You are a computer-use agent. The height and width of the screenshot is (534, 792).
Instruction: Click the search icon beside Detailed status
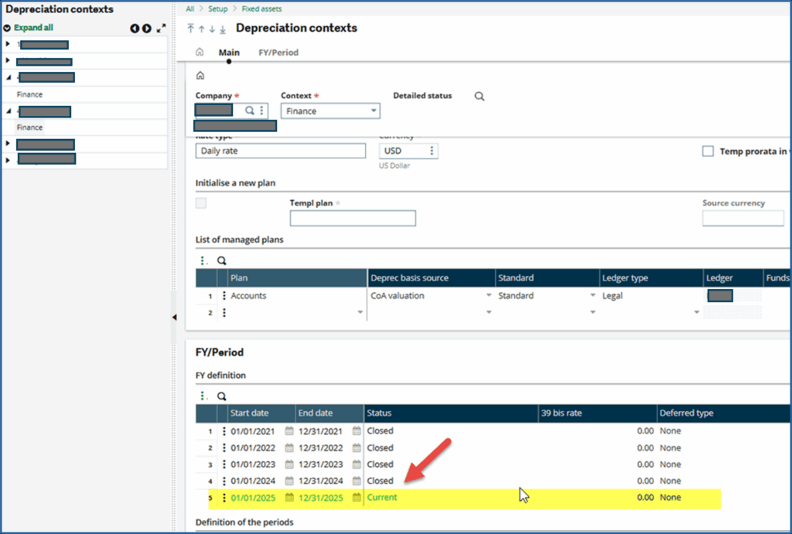pos(480,97)
